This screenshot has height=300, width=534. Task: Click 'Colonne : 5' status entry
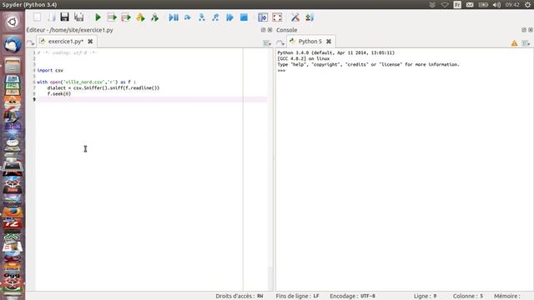click(x=468, y=296)
